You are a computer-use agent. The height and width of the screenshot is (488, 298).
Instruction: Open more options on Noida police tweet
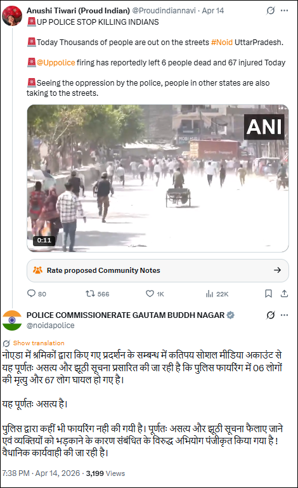click(x=284, y=315)
